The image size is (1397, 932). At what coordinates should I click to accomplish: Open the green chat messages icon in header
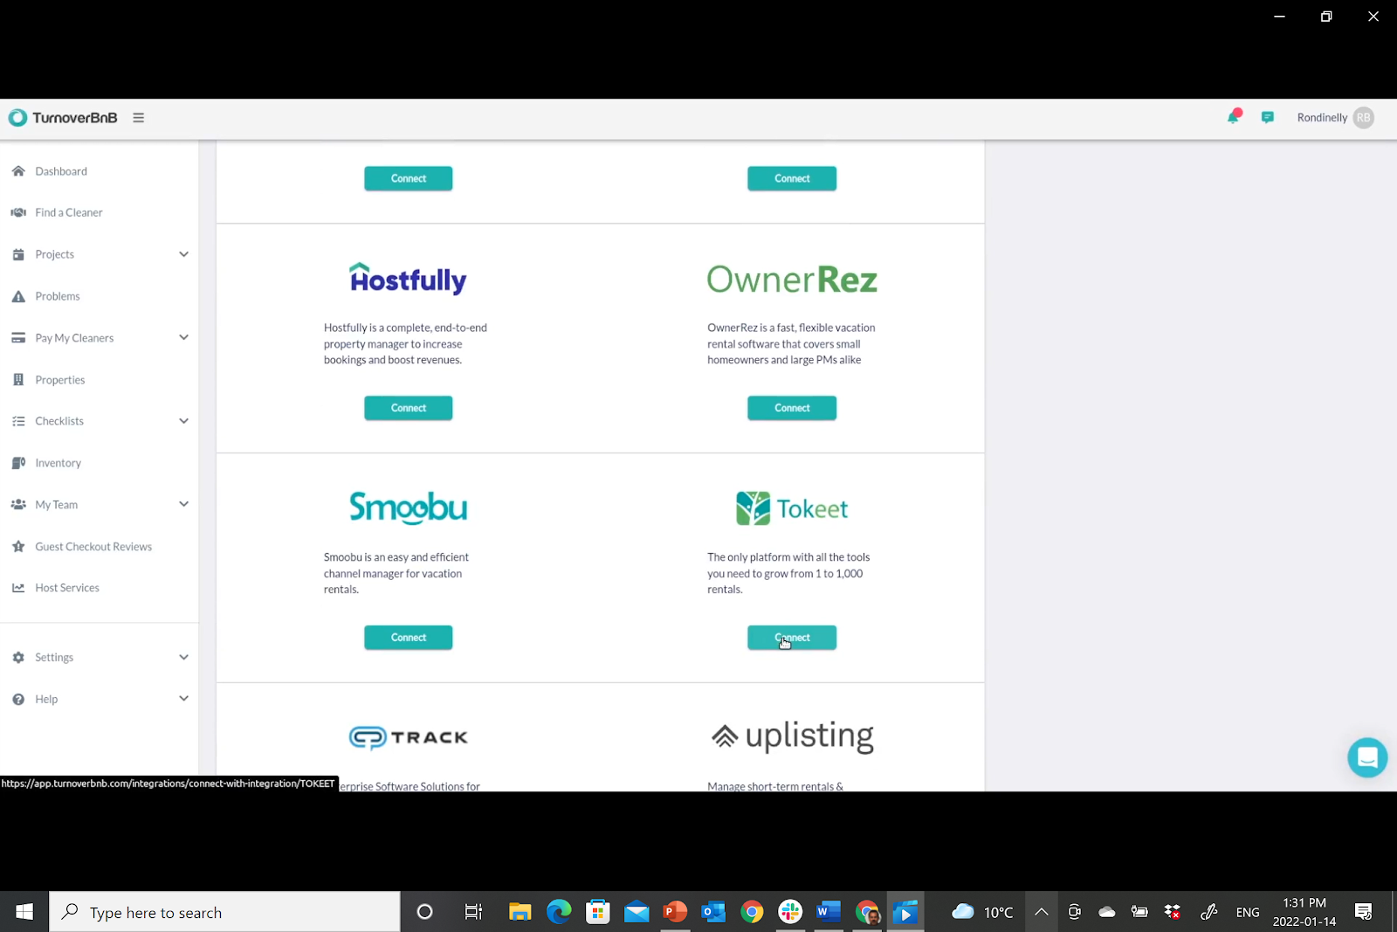(x=1267, y=118)
